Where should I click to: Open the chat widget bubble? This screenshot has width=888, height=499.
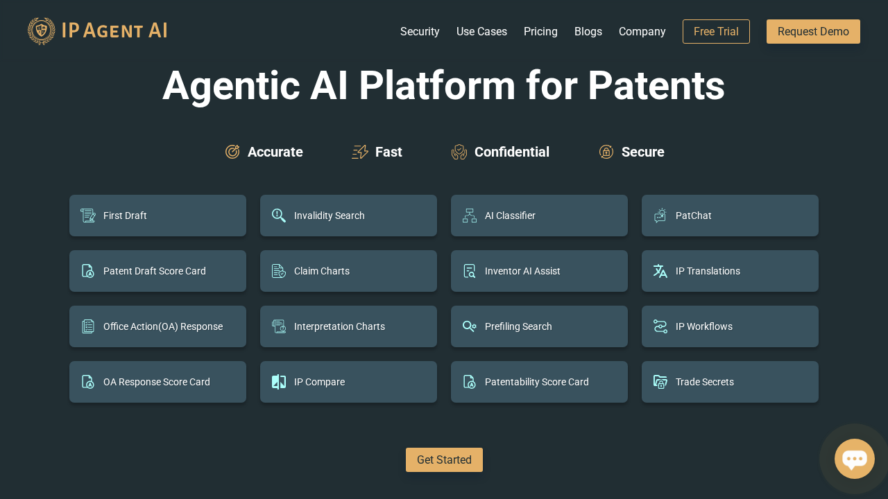[x=854, y=458]
